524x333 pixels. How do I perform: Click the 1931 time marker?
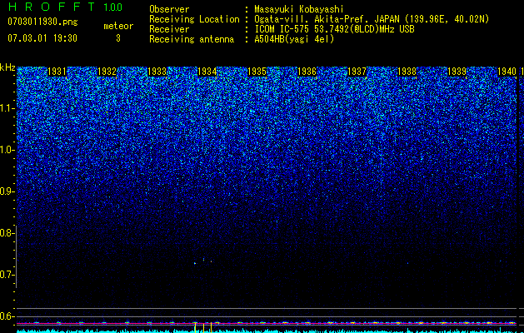tap(57, 72)
